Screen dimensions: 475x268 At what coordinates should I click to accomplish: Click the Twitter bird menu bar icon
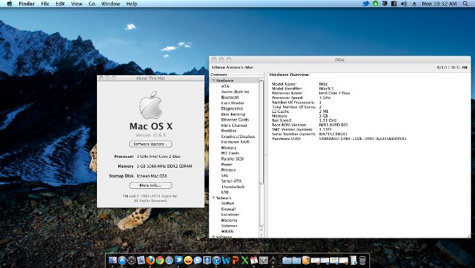366,4
